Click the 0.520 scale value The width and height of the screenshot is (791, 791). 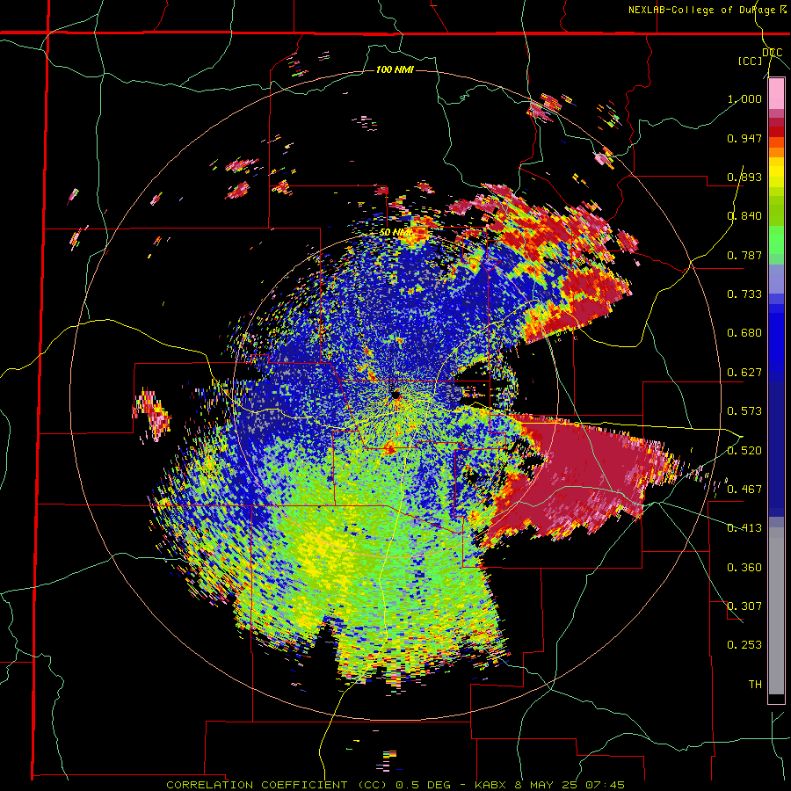(744, 450)
